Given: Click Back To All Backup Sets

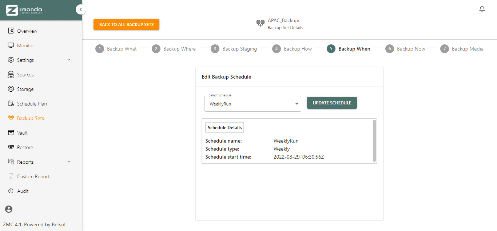Looking at the screenshot, I should pos(126,25).
